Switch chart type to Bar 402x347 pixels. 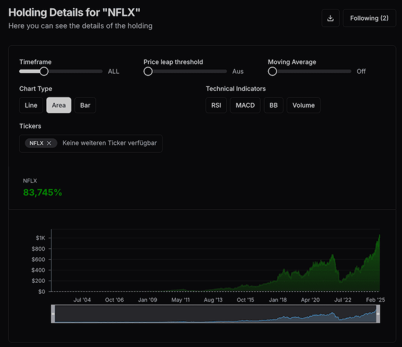click(x=85, y=105)
